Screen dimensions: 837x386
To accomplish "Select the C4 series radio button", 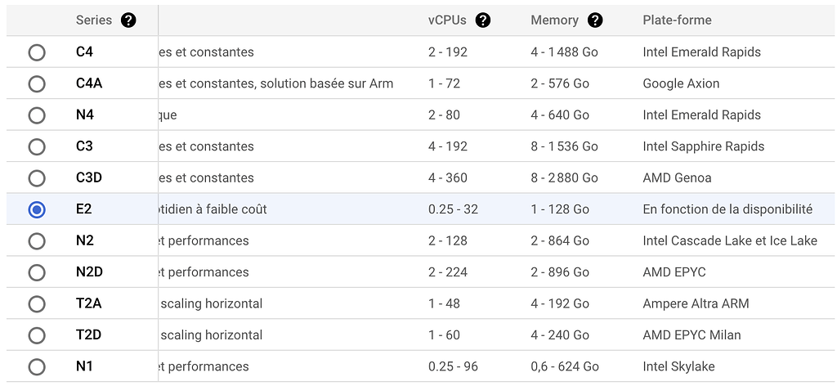I will 37,52.
